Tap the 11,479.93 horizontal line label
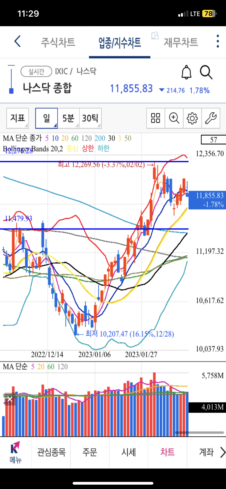This screenshot has height=489, width=226. click(19, 219)
